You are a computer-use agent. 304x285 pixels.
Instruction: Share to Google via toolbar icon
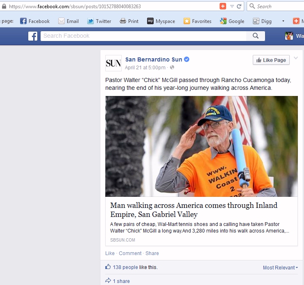tap(223, 21)
